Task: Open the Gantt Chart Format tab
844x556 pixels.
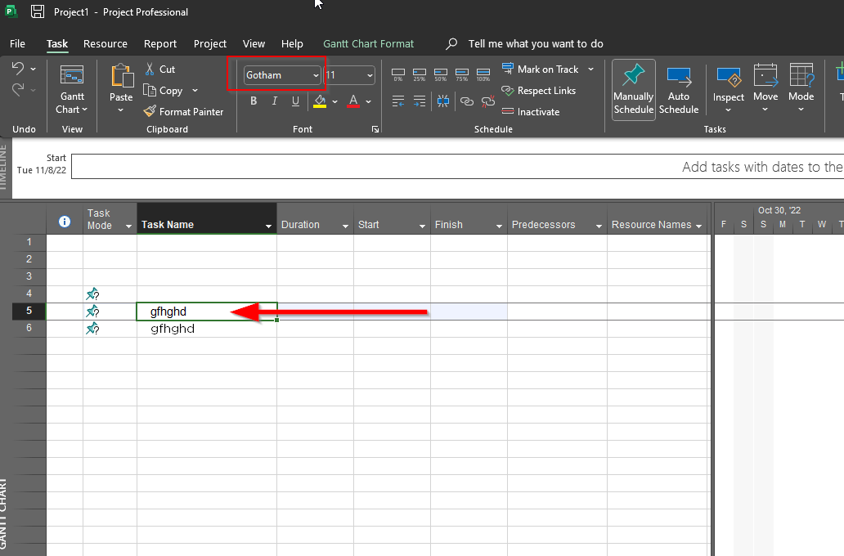Action: [x=368, y=43]
